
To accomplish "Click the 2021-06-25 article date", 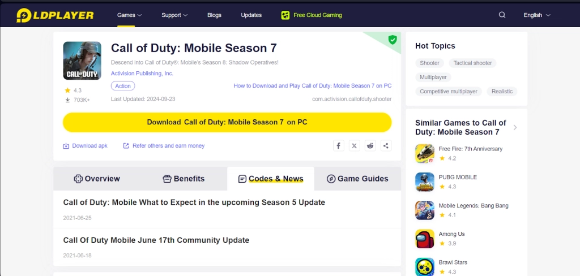I will [x=77, y=218].
